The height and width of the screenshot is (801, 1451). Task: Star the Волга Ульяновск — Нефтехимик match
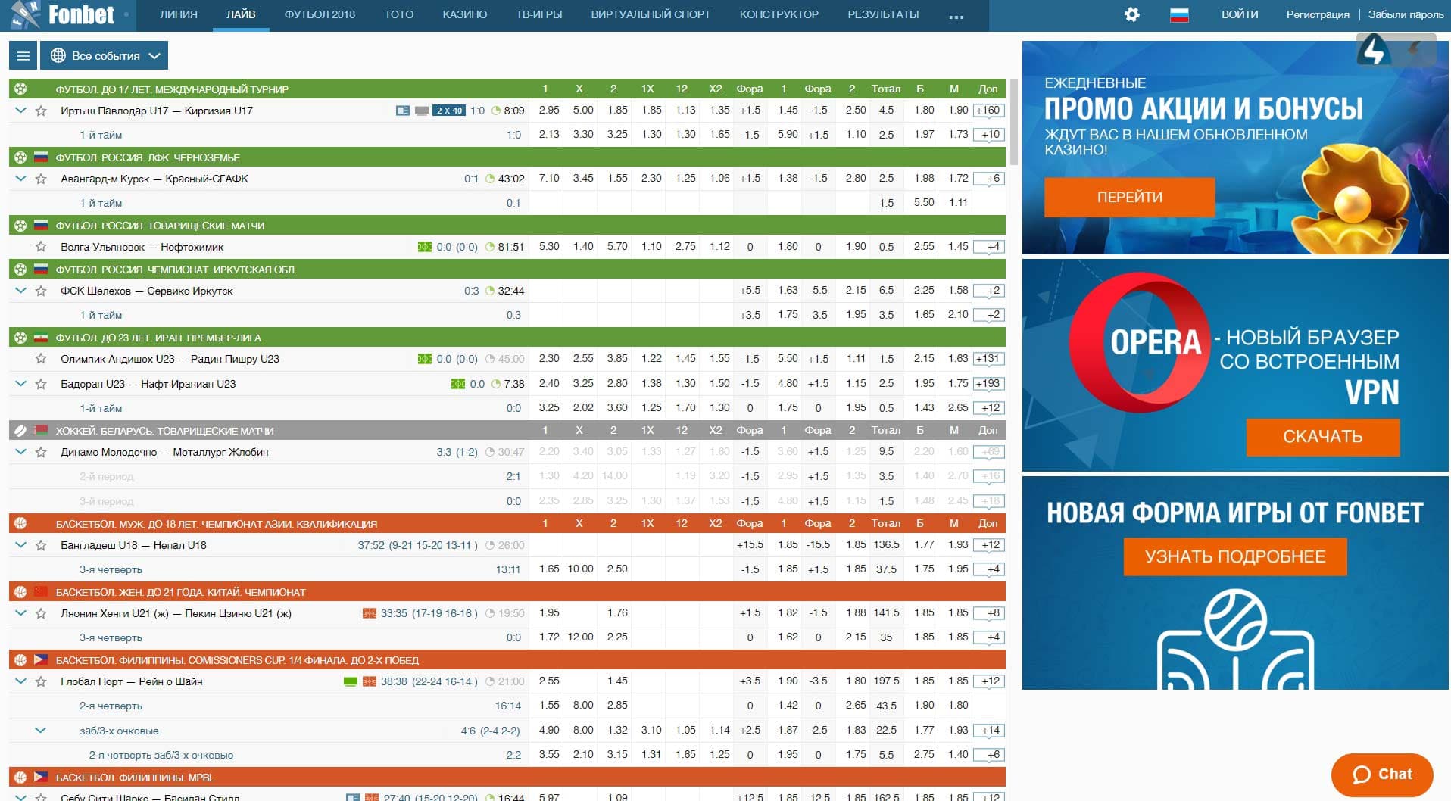coord(41,247)
